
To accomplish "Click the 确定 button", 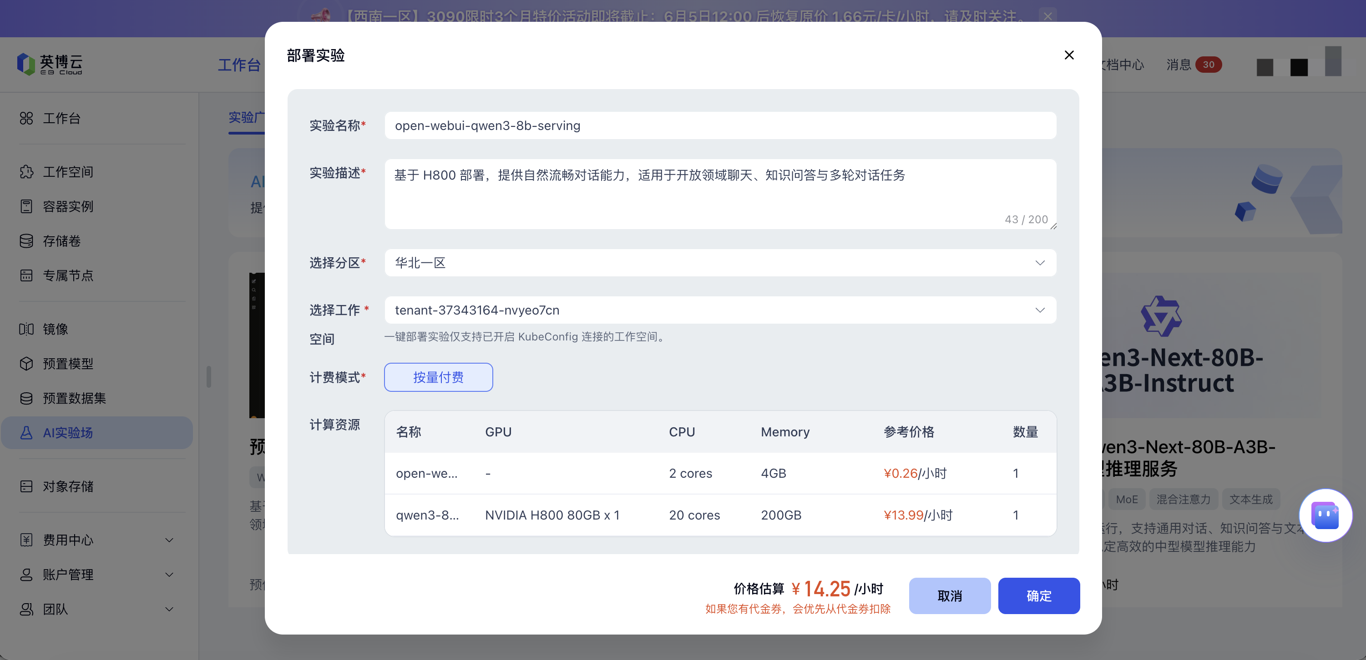I will point(1038,596).
